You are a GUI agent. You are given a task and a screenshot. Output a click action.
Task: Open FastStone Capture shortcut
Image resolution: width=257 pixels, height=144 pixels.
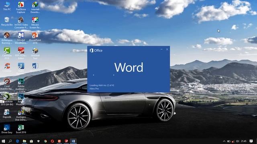[21, 7]
